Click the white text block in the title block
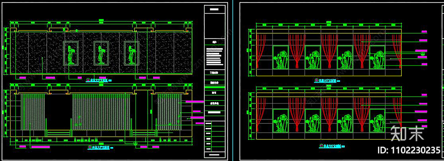The width and height of the screenshot is (444, 161). pyautogui.click(x=215, y=56)
